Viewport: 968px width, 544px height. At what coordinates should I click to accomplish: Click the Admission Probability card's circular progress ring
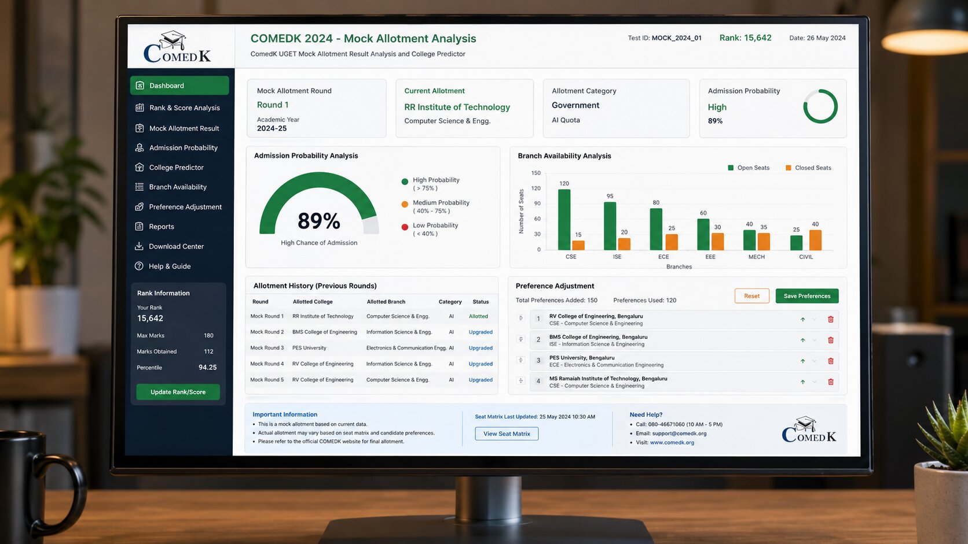pos(820,106)
